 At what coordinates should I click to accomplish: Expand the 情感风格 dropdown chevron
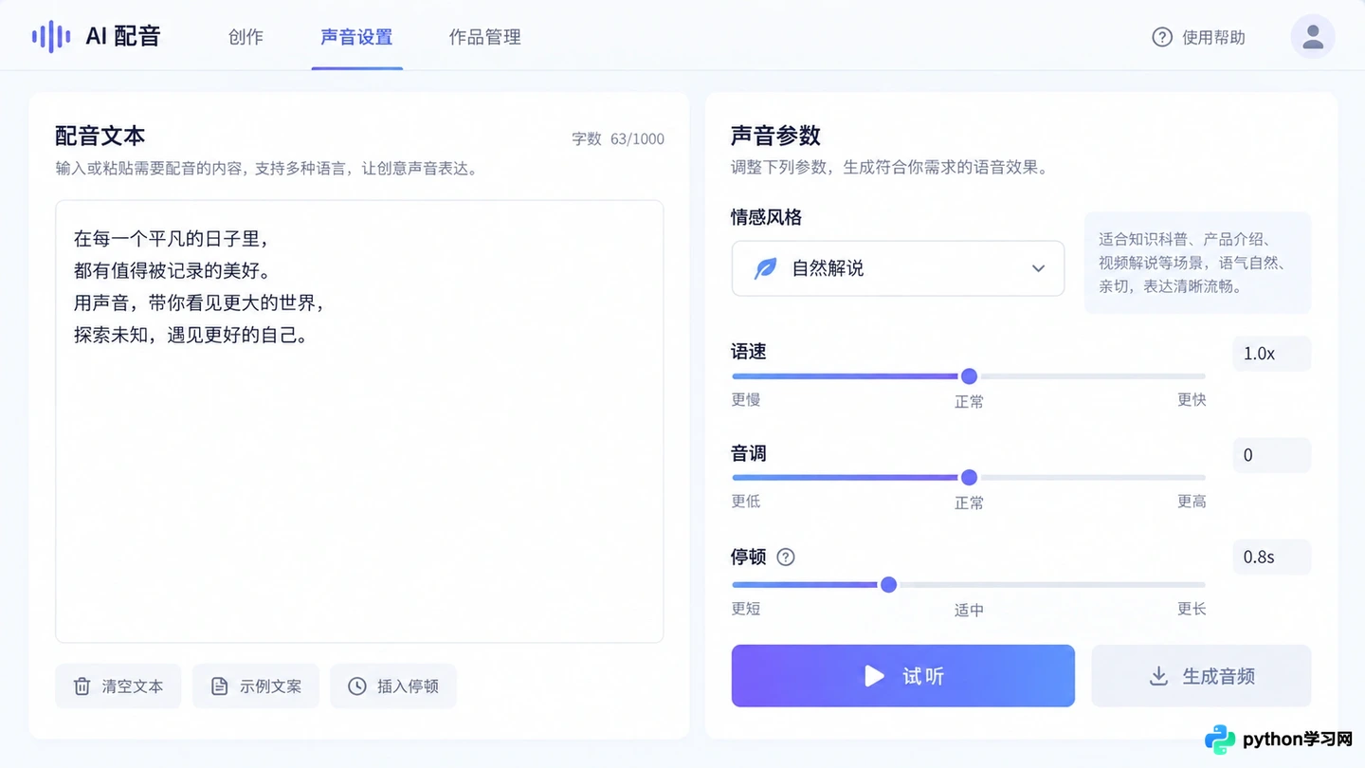click(x=1038, y=268)
